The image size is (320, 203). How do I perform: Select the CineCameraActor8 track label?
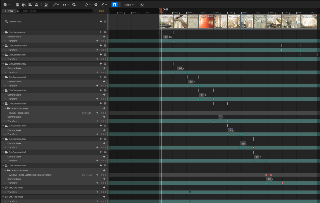click(x=17, y=152)
